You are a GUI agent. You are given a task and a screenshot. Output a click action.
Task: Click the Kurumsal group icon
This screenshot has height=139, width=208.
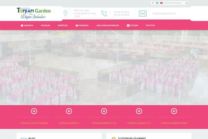77,25
